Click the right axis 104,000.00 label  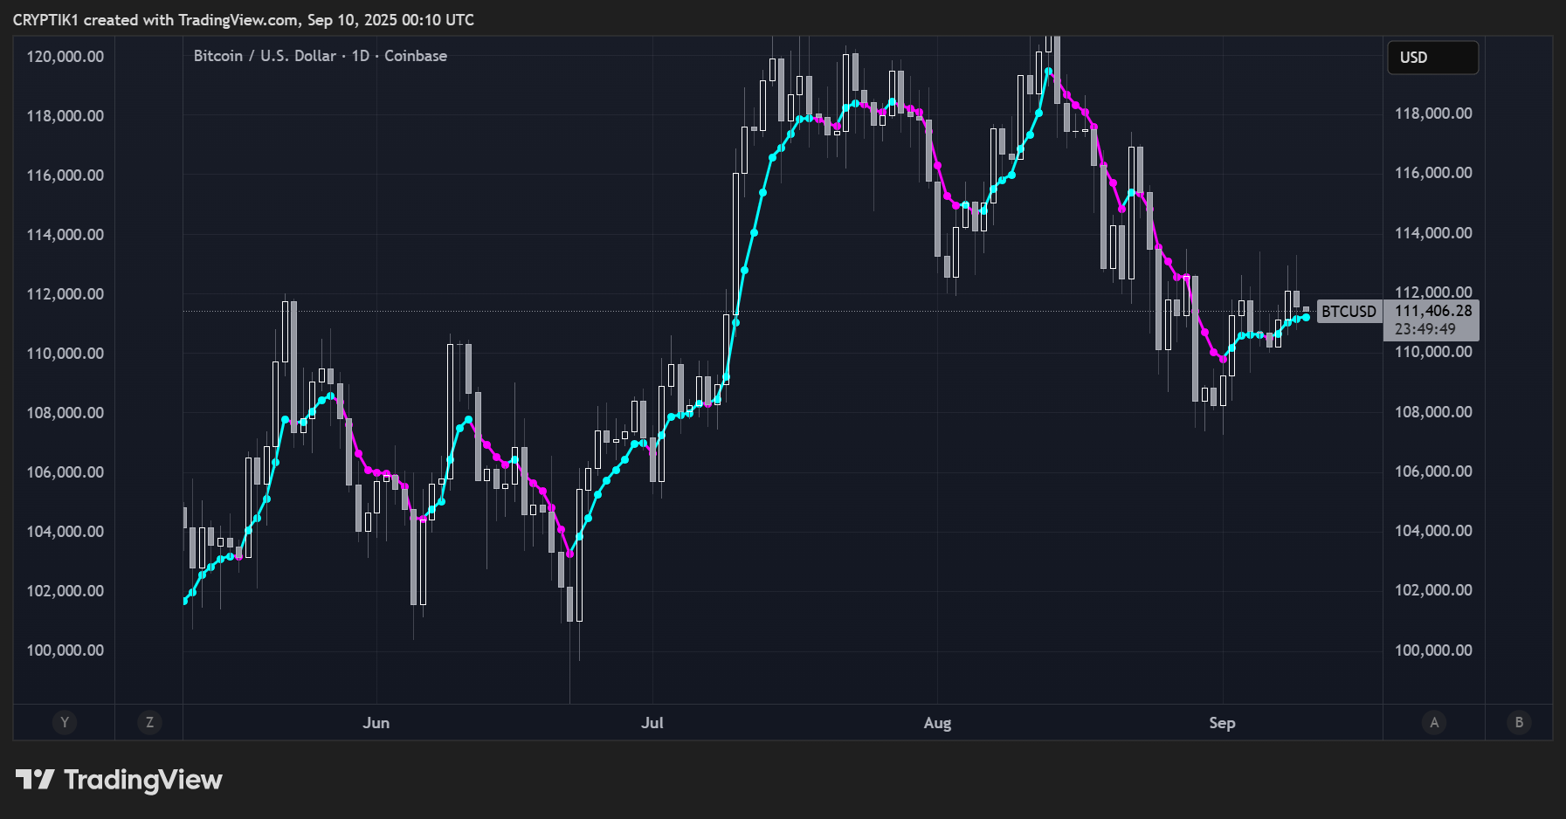pyautogui.click(x=1433, y=531)
